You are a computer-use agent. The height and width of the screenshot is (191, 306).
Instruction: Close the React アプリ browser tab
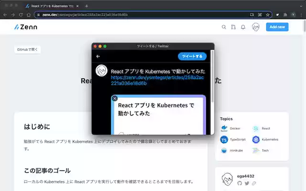tap(77, 6)
